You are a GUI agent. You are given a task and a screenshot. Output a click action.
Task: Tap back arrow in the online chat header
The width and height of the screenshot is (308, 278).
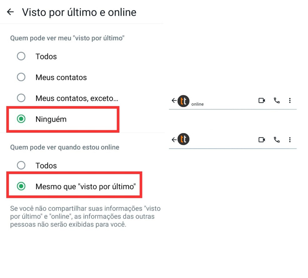[174, 101]
